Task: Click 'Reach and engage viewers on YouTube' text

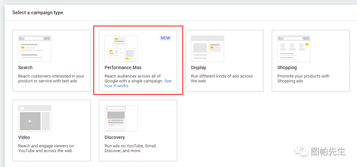Action: (46, 148)
